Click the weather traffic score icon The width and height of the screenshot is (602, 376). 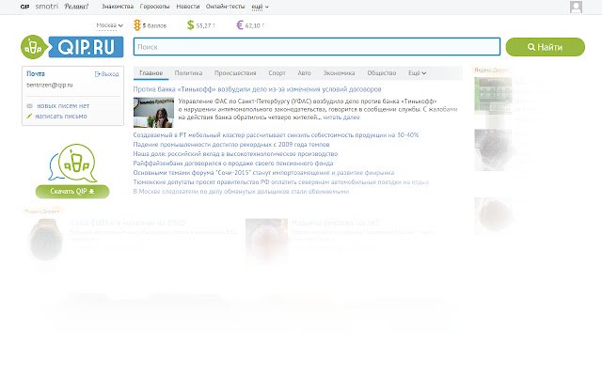coord(137,25)
